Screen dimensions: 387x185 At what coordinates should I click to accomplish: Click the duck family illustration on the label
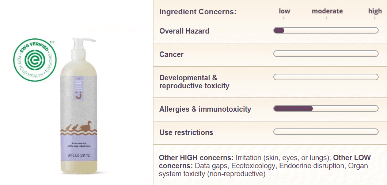[x=79, y=127]
